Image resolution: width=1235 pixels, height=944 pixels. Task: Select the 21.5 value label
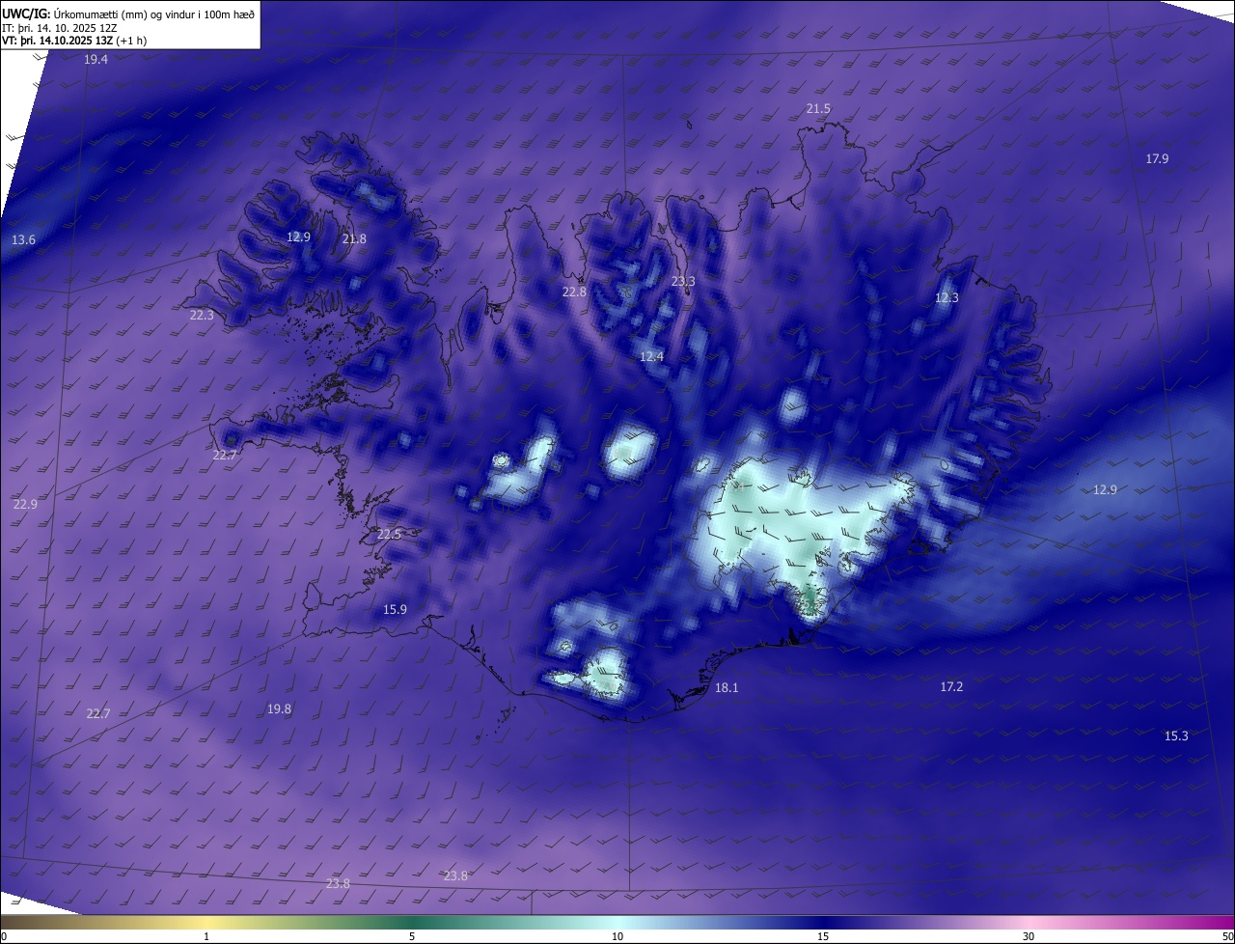(x=818, y=109)
